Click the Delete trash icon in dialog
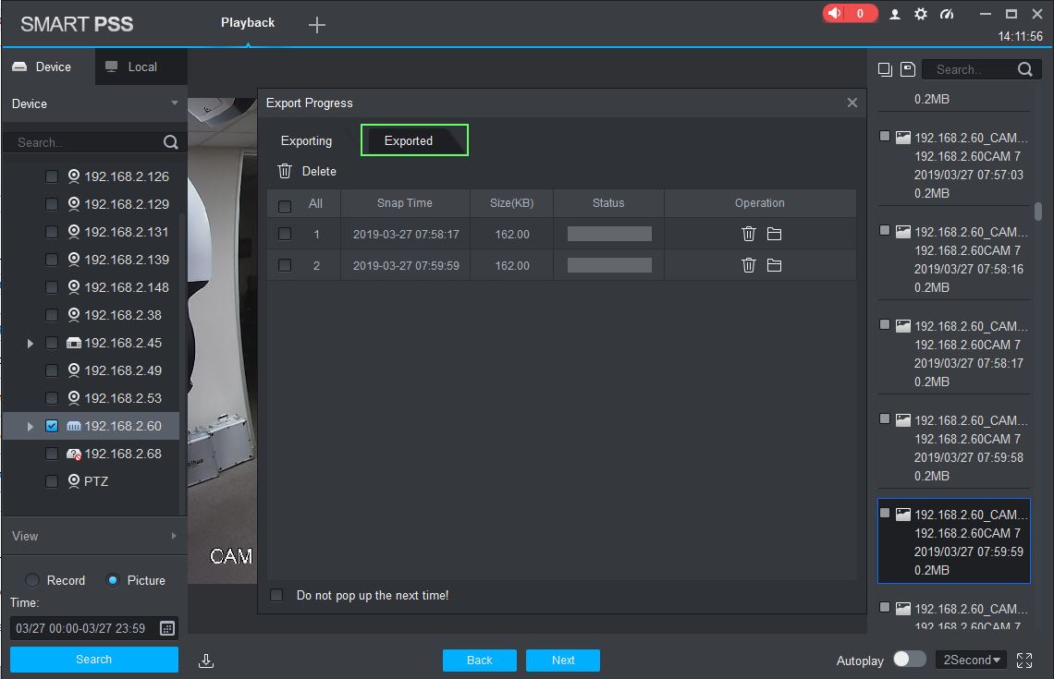This screenshot has height=679, width=1054. pos(285,171)
